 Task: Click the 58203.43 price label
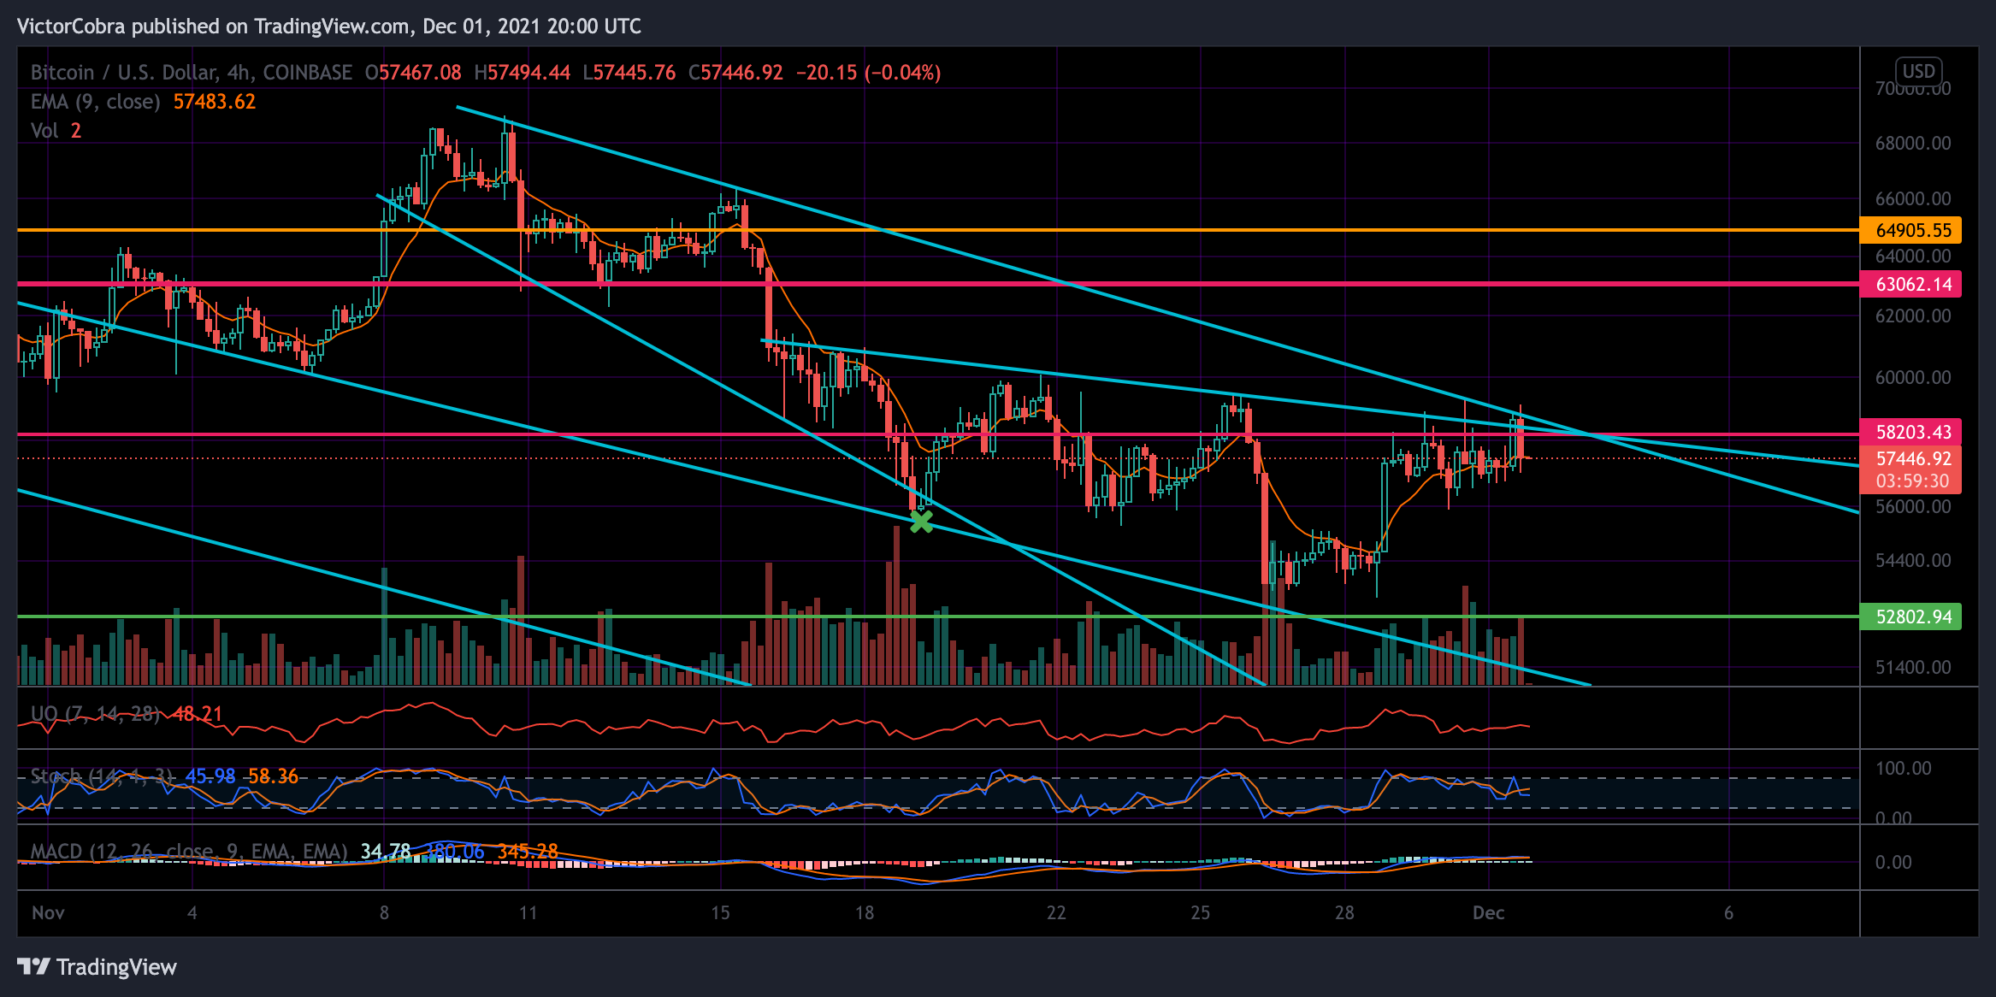pos(1910,432)
